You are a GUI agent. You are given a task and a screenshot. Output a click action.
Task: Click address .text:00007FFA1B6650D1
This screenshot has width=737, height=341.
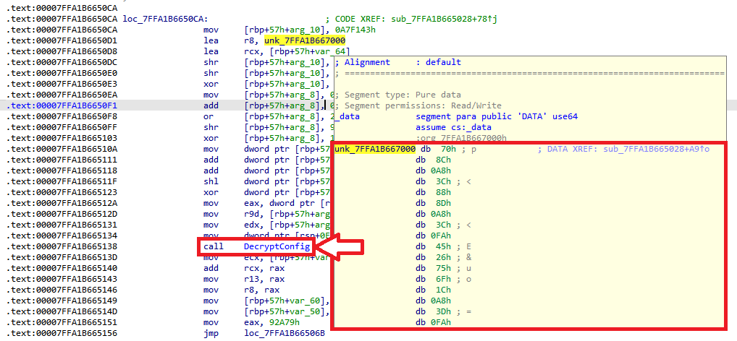62,40
